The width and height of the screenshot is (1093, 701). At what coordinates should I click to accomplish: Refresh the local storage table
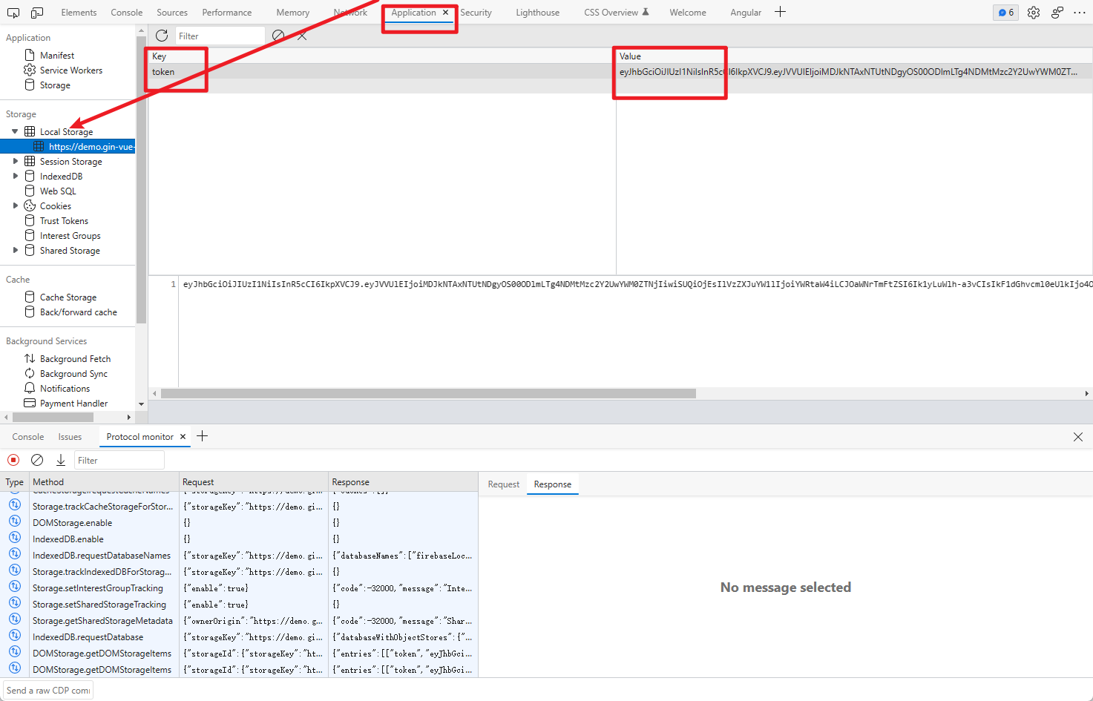pyautogui.click(x=162, y=36)
